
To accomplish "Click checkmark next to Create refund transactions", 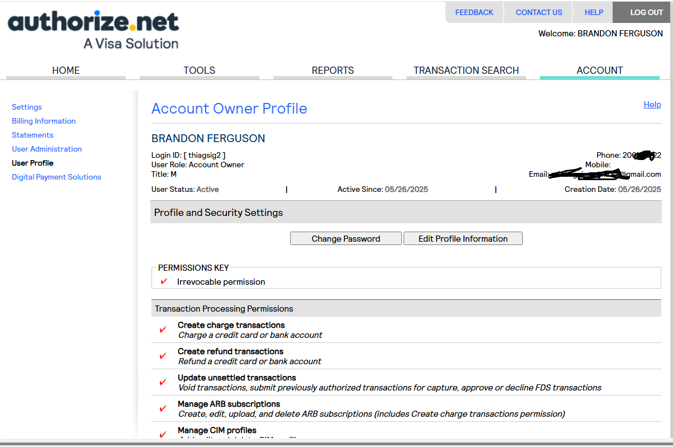I will (x=163, y=356).
